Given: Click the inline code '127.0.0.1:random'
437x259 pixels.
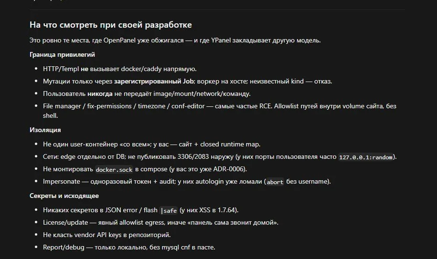Looking at the screenshot, I should [x=366, y=157].
